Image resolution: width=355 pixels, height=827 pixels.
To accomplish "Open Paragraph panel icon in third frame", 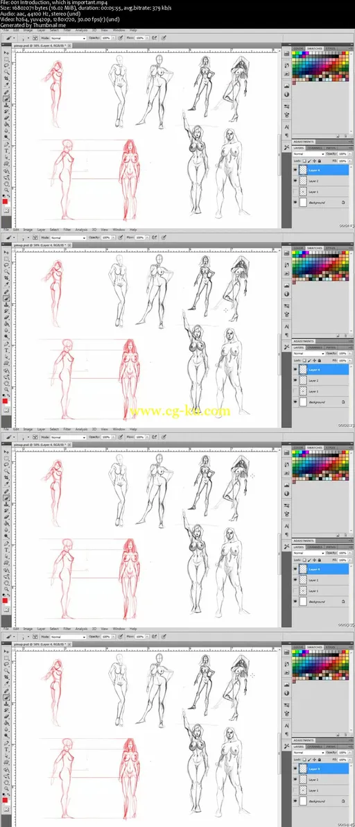I will tap(287, 534).
